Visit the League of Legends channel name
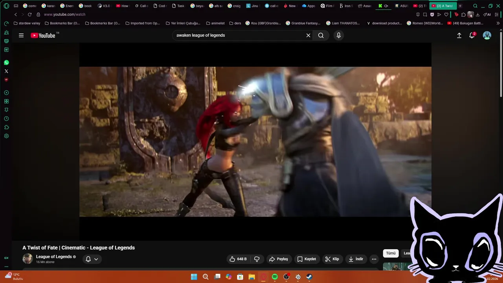 coord(54,257)
